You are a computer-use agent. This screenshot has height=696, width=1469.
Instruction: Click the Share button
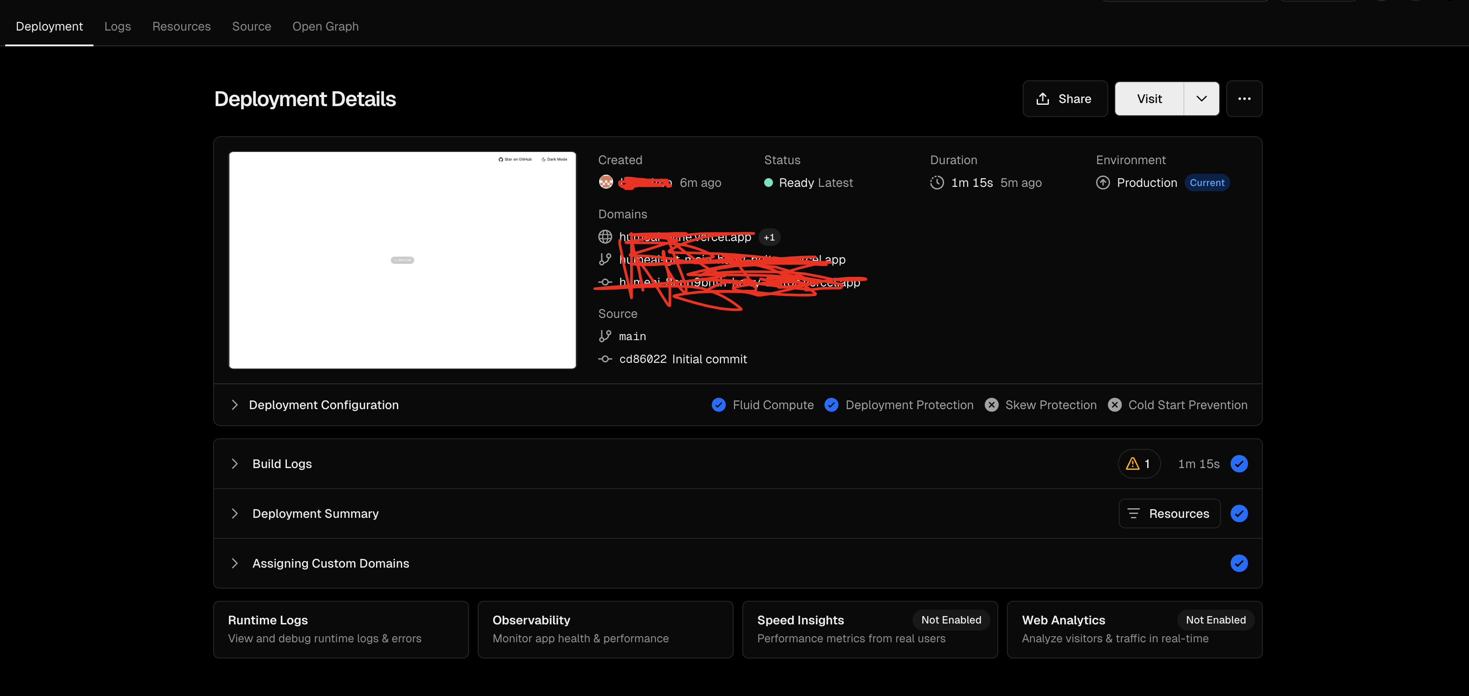pyautogui.click(x=1065, y=99)
